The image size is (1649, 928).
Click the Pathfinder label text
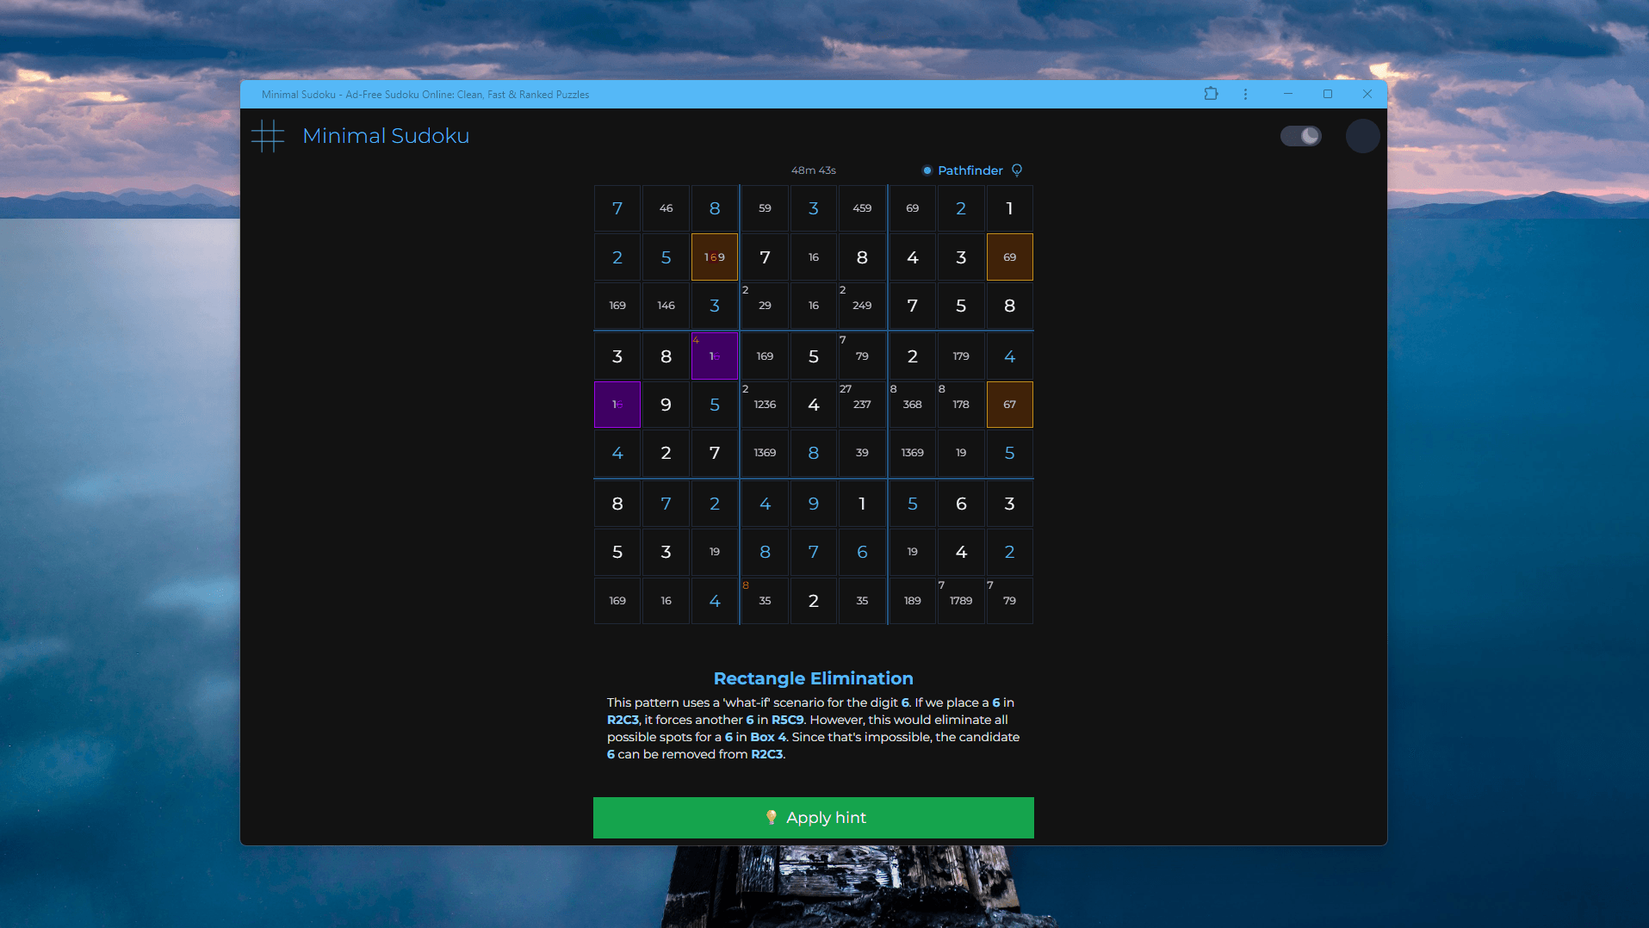tap(970, 170)
